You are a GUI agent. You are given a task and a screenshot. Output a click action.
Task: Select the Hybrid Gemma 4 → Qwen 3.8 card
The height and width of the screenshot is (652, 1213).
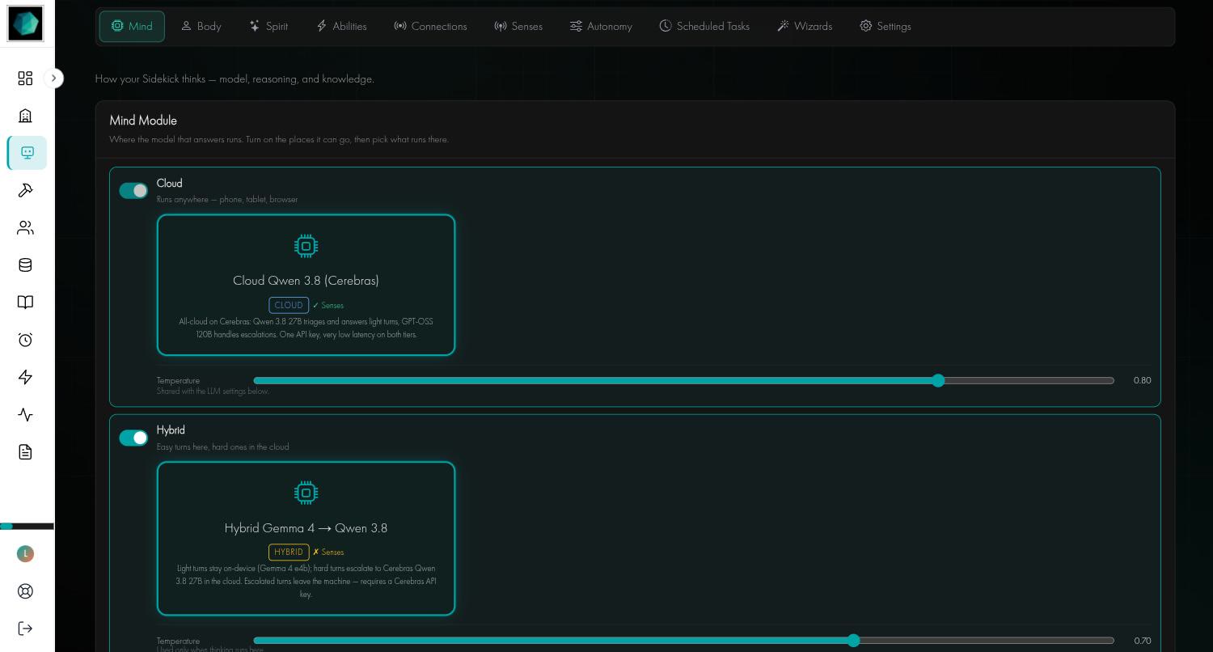(x=306, y=538)
